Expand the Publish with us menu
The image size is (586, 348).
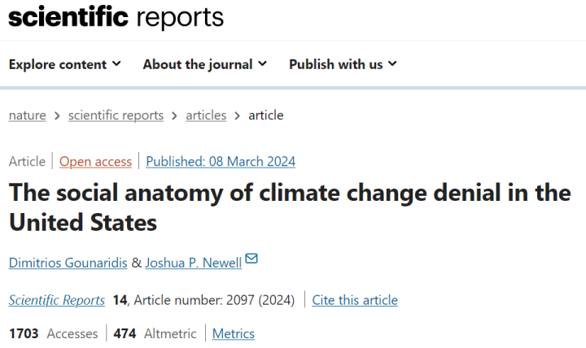click(x=343, y=64)
